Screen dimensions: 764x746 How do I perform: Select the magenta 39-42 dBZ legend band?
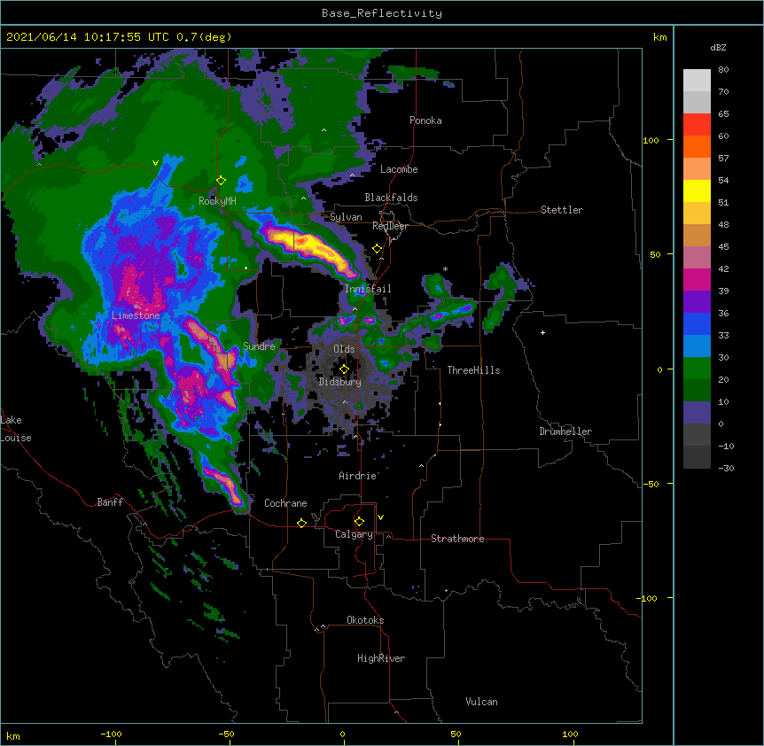click(697, 279)
